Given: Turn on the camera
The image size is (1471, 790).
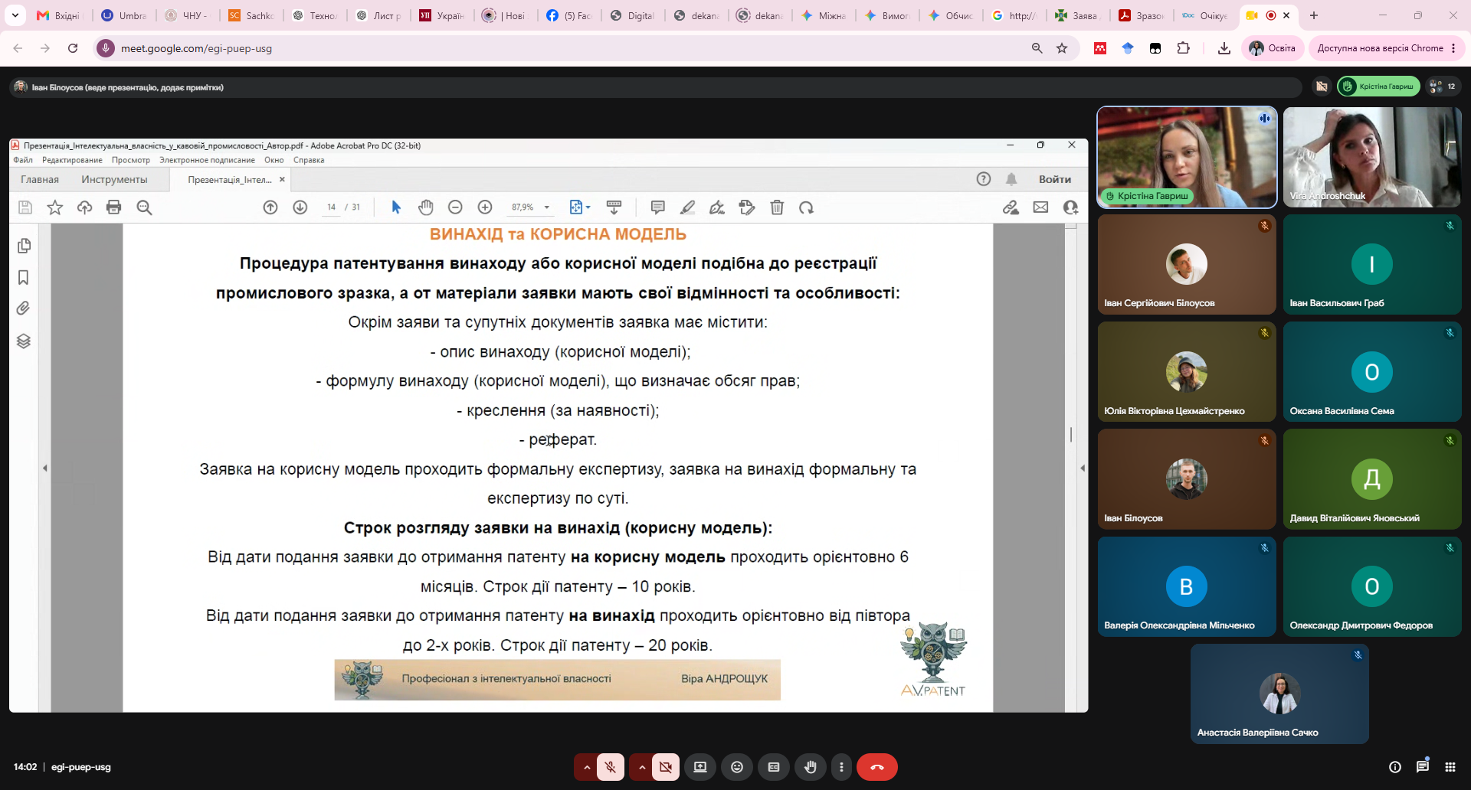Looking at the screenshot, I should [x=666, y=767].
